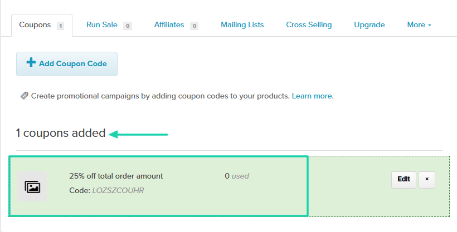This screenshot has width=457, height=232.
Task: Click the Coupons count badge
Action: pyautogui.click(x=60, y=26)
